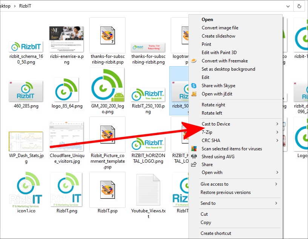The image size is (308, 239).
Task: Shred the file using AVG
Action: pyautogui.click(x=219, y=156)
